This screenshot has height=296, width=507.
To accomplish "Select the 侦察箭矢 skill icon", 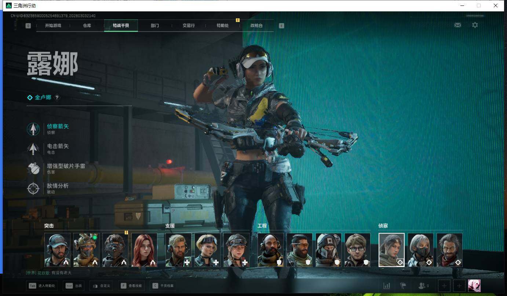I will click(x=33, y=129).
